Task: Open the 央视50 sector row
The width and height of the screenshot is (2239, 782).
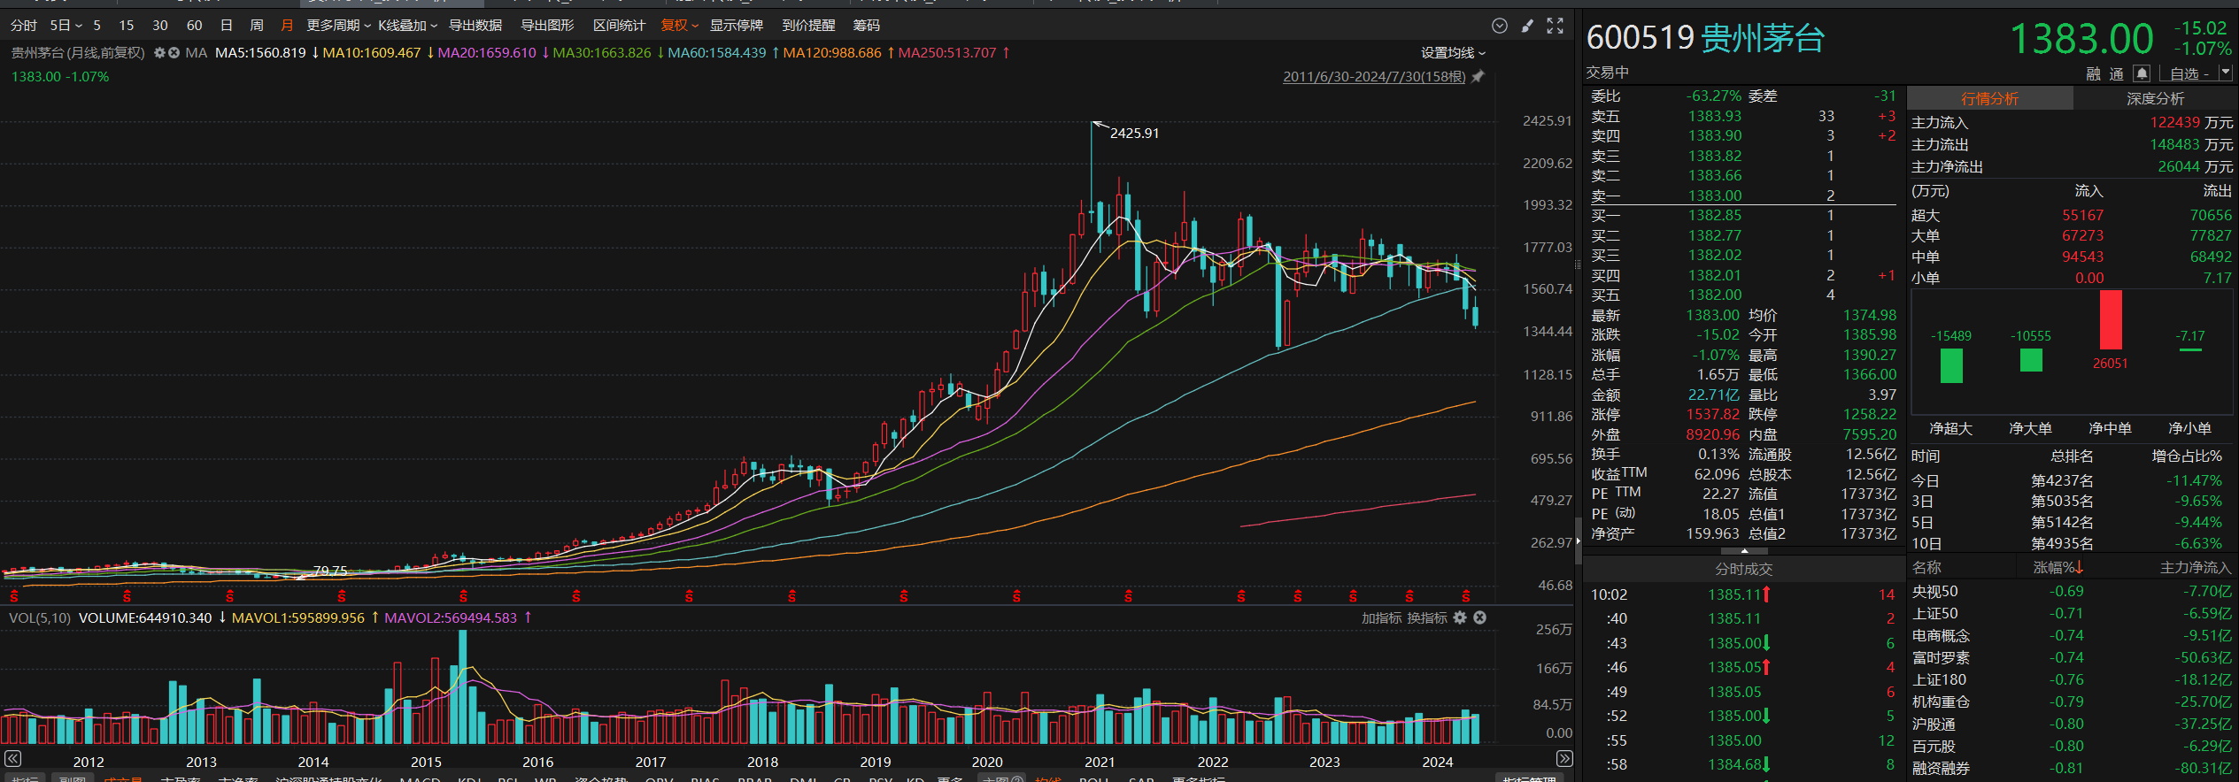Action: coord(2072,592)
